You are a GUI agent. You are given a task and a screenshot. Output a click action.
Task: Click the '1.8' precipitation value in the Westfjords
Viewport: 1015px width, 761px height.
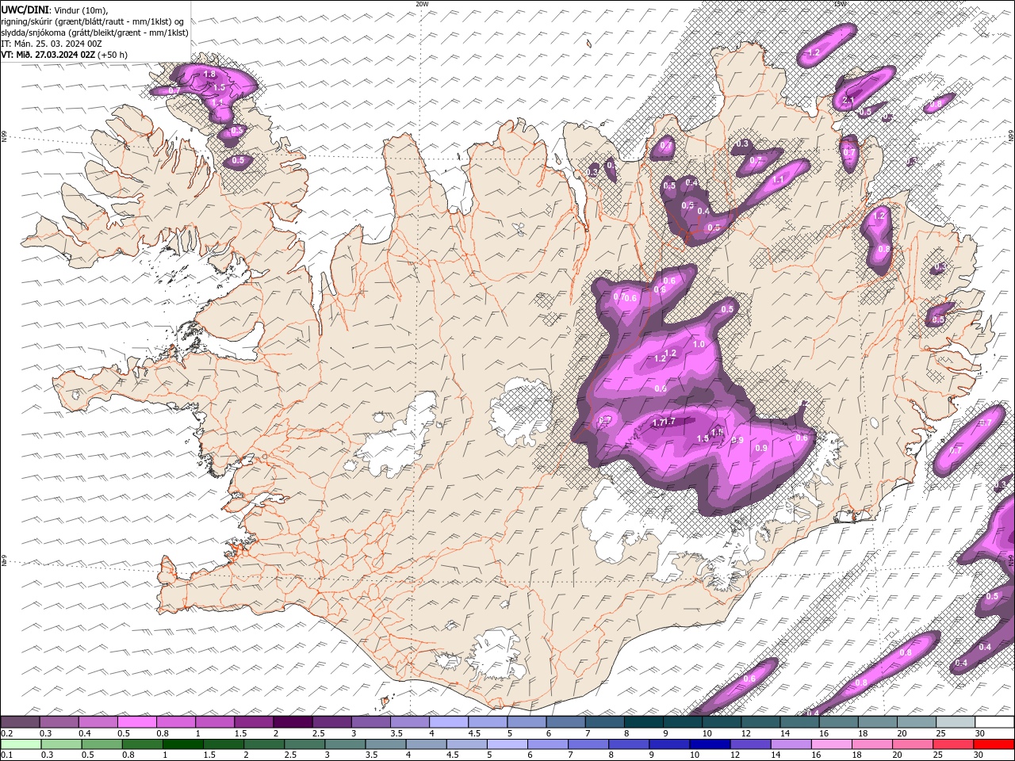[x=209, y=74]
